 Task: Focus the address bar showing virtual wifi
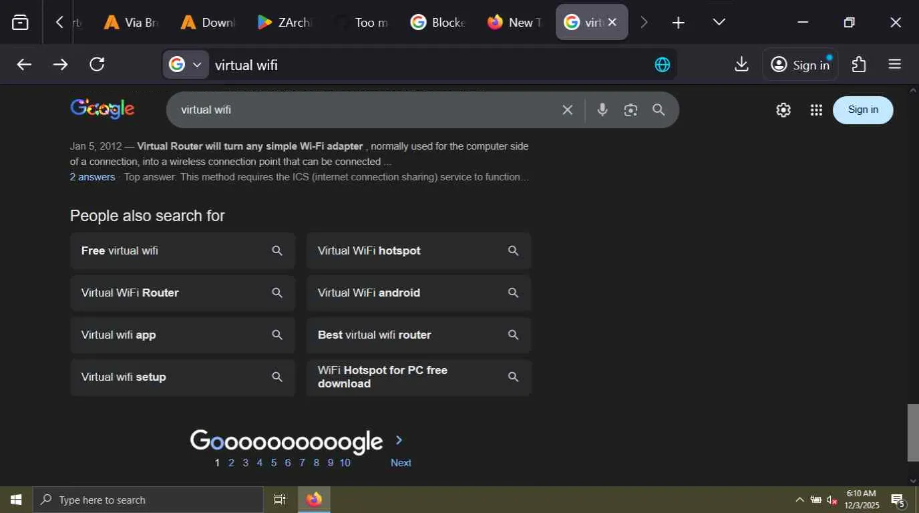[x=427, y=65]
